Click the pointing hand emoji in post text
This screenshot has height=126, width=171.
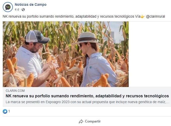tap(143, 17)
